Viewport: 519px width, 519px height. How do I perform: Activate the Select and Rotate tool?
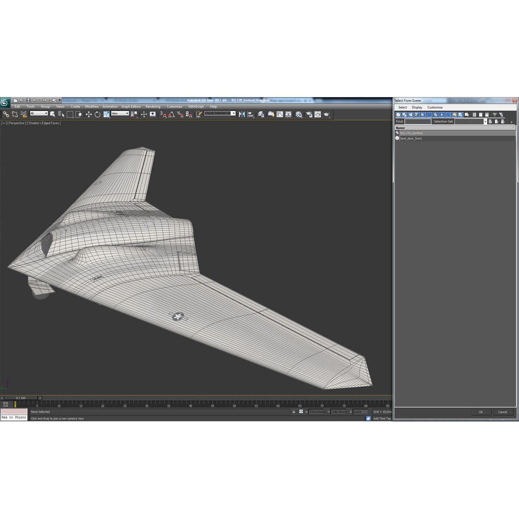coord(97,114)
